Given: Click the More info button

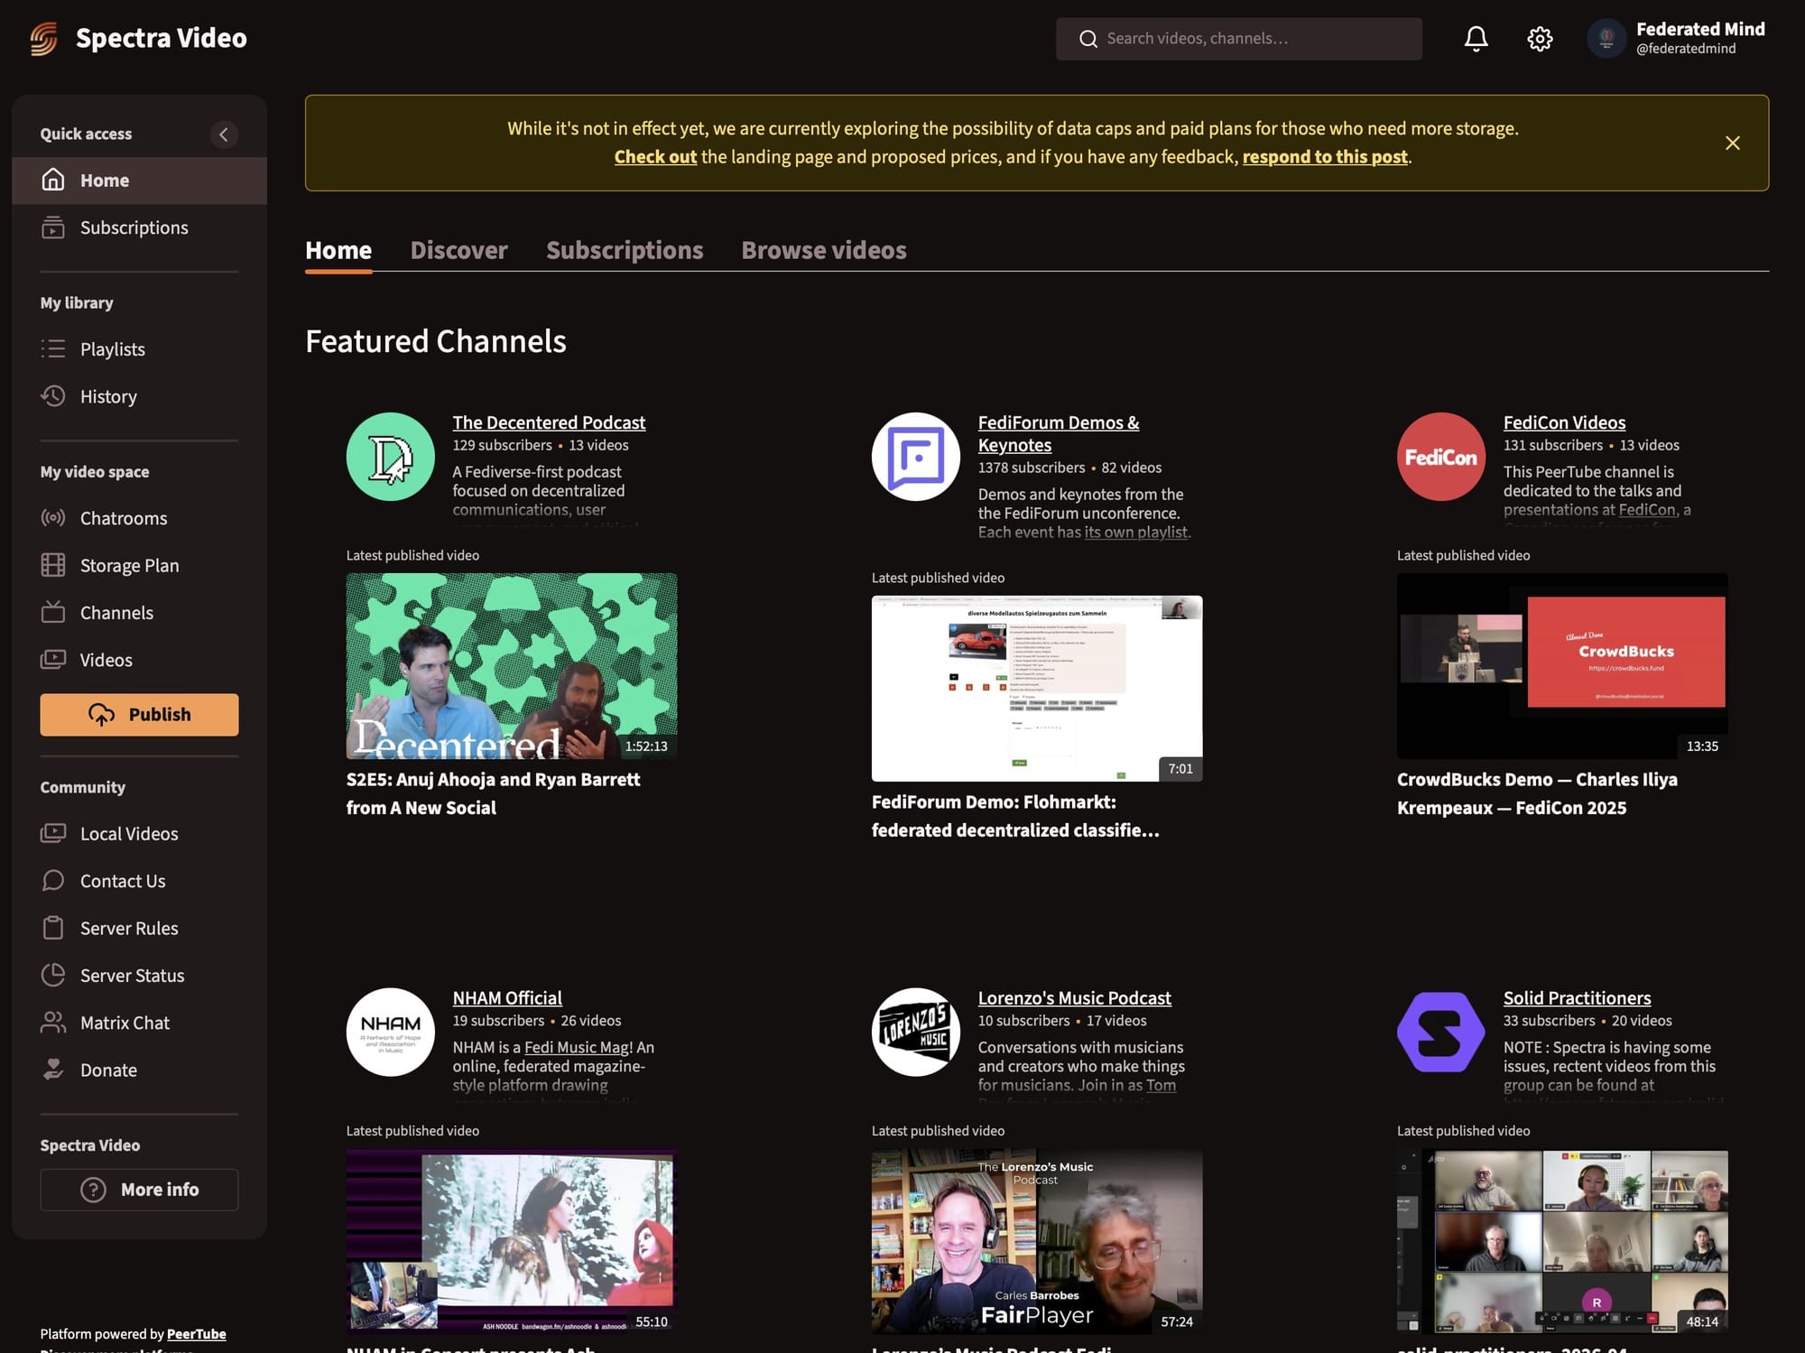Looking at the screenshot, I should click(139, 1190).
